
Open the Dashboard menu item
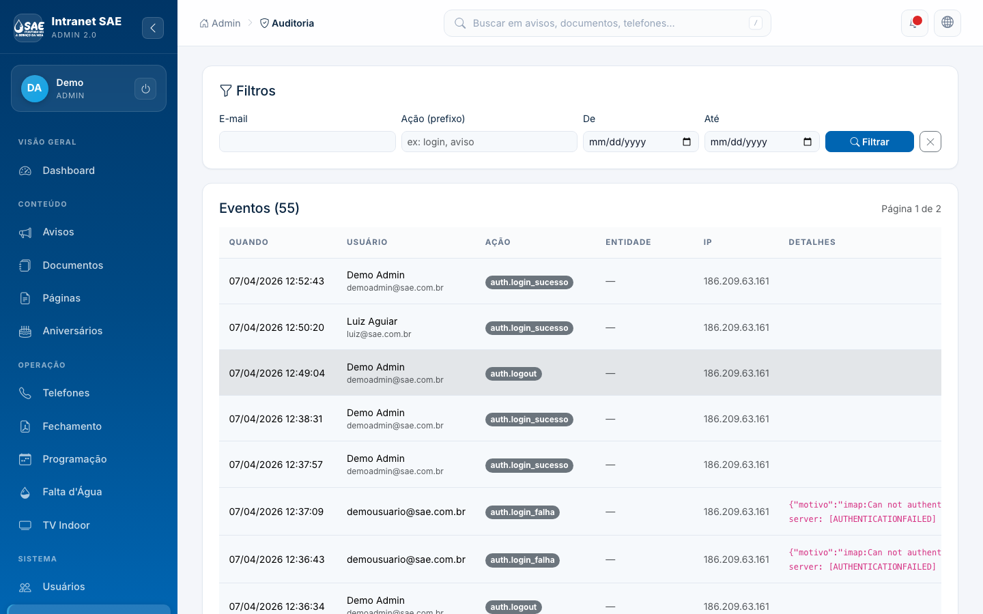[x=89, y=171]
